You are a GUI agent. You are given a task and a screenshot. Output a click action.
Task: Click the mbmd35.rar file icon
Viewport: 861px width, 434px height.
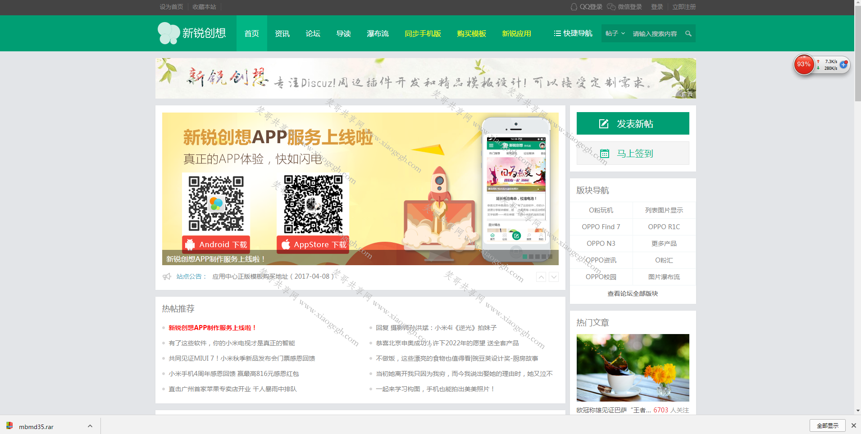[9, 426]
